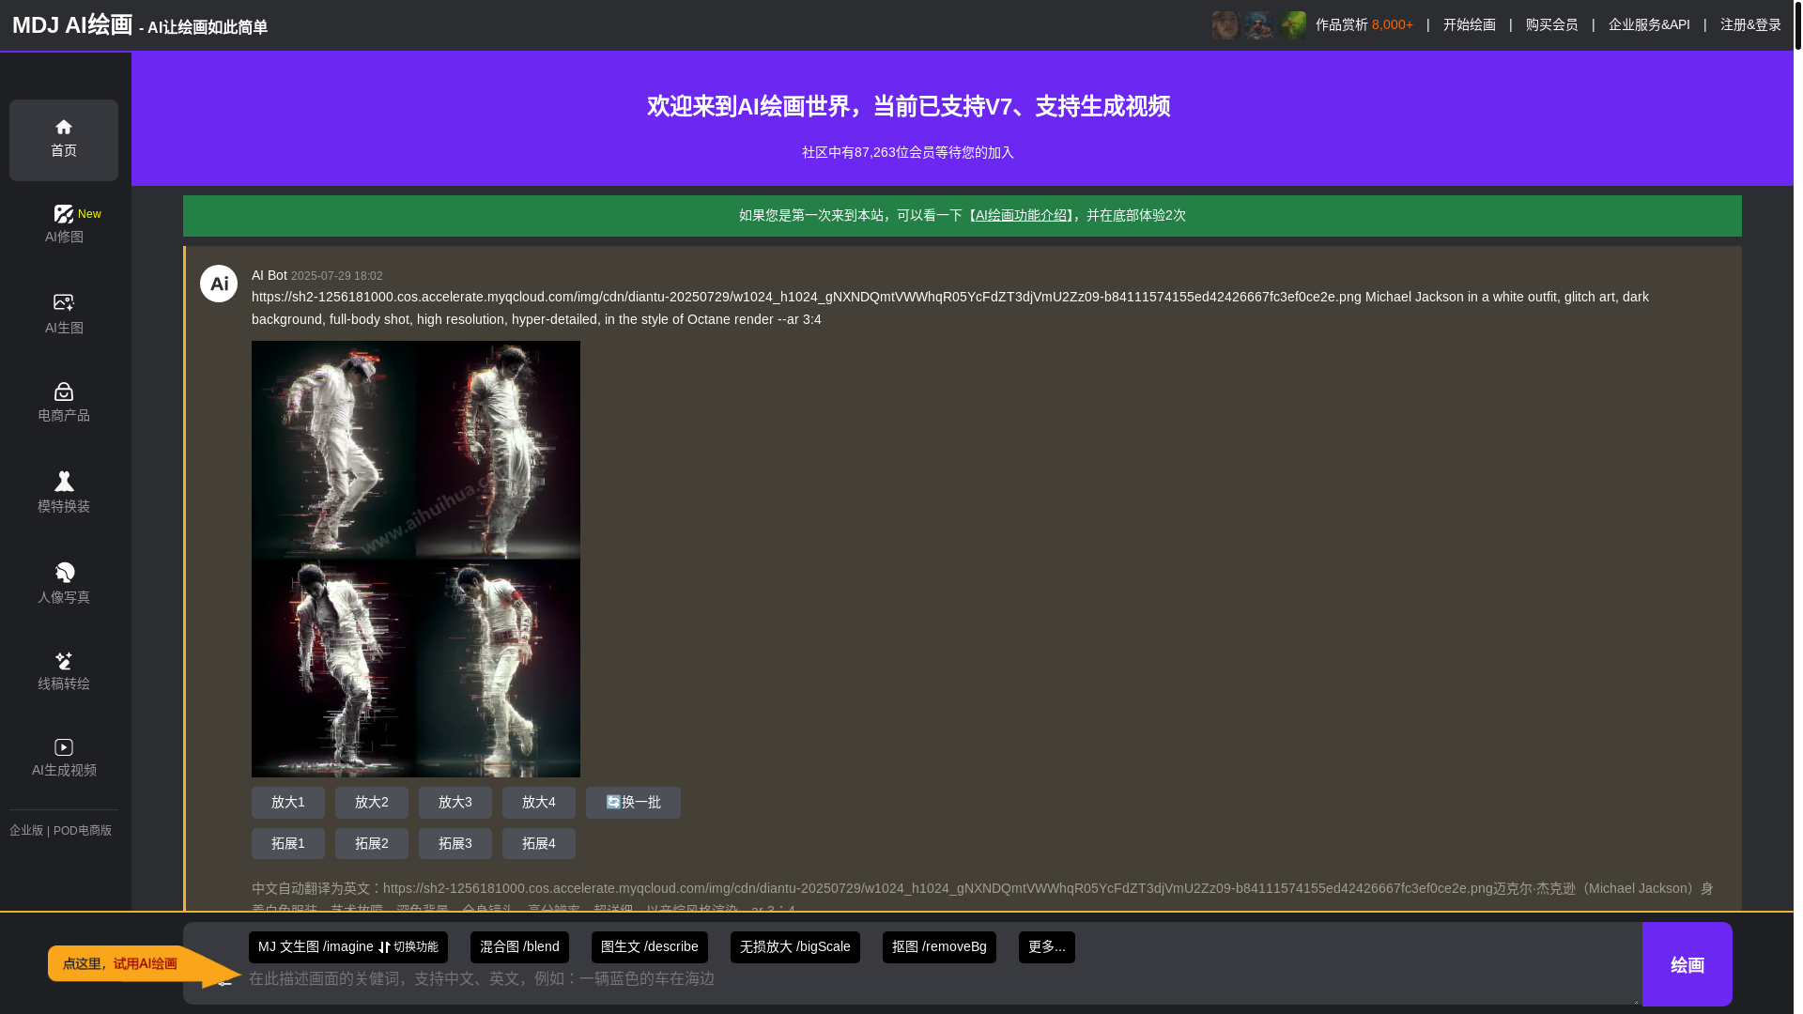Image resolution: width=1803 pixels, height=1014 pixels.
Task: Open the 企业版 link in sidebar
Action: click(26, 831)
